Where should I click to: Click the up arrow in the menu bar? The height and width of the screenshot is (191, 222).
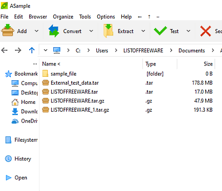coord(149,17)
